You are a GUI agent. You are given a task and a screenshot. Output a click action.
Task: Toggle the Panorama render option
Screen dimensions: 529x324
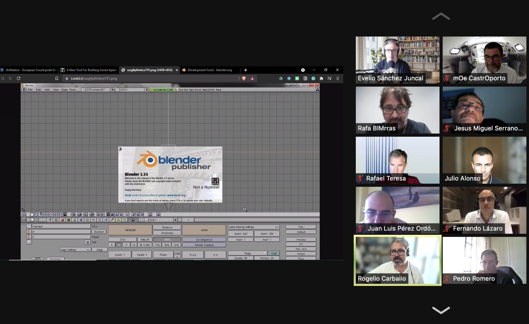coord(167,233)
